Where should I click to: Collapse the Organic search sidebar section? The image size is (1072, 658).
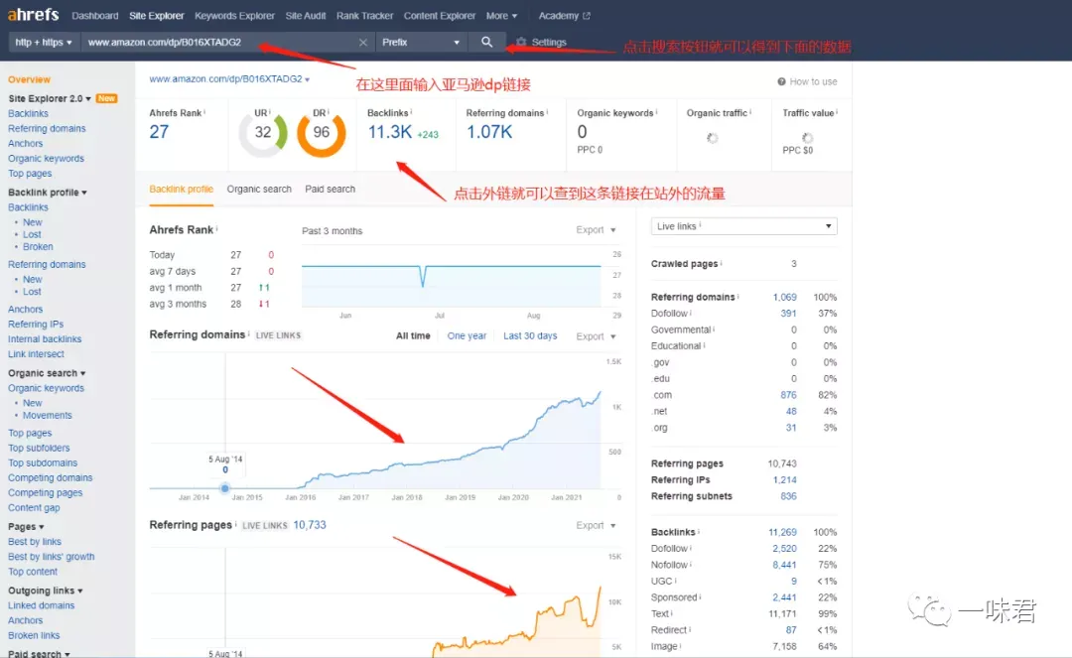[47, 373]
